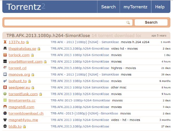Click the magnifier icon in search box
The width and height of the screenshot is (173, 131).
pos(128,22)
